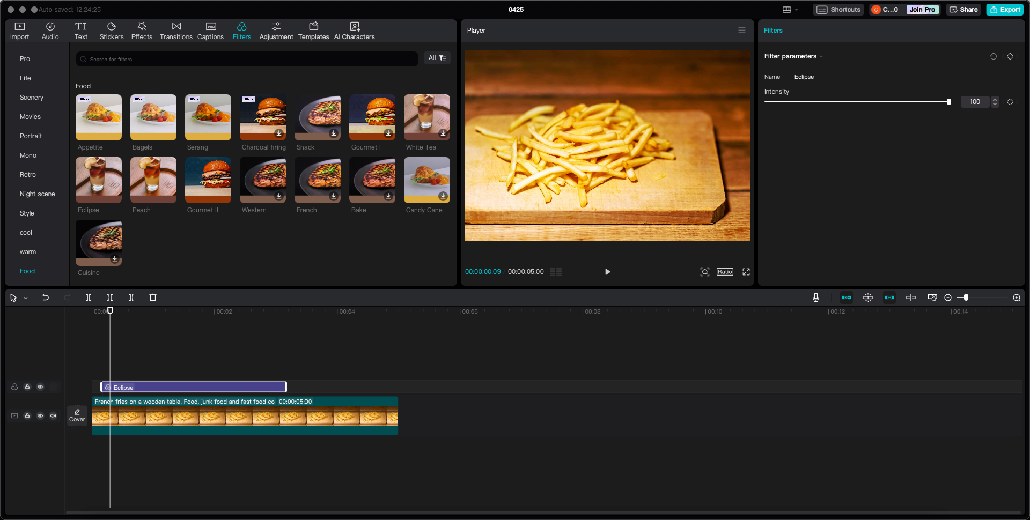Open the user account avatar menu
This screenshot has height=520, width=1030.
[876, 10]
